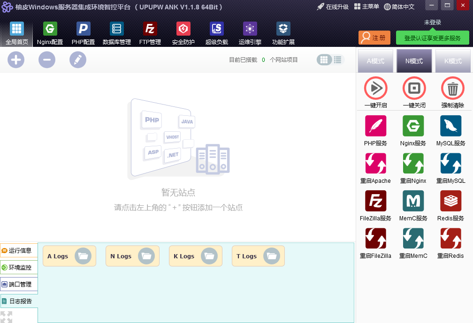This screenshot has height=323, width=473.
Task: Open 安全防护 security panel
Action: [x=183, y=33]
